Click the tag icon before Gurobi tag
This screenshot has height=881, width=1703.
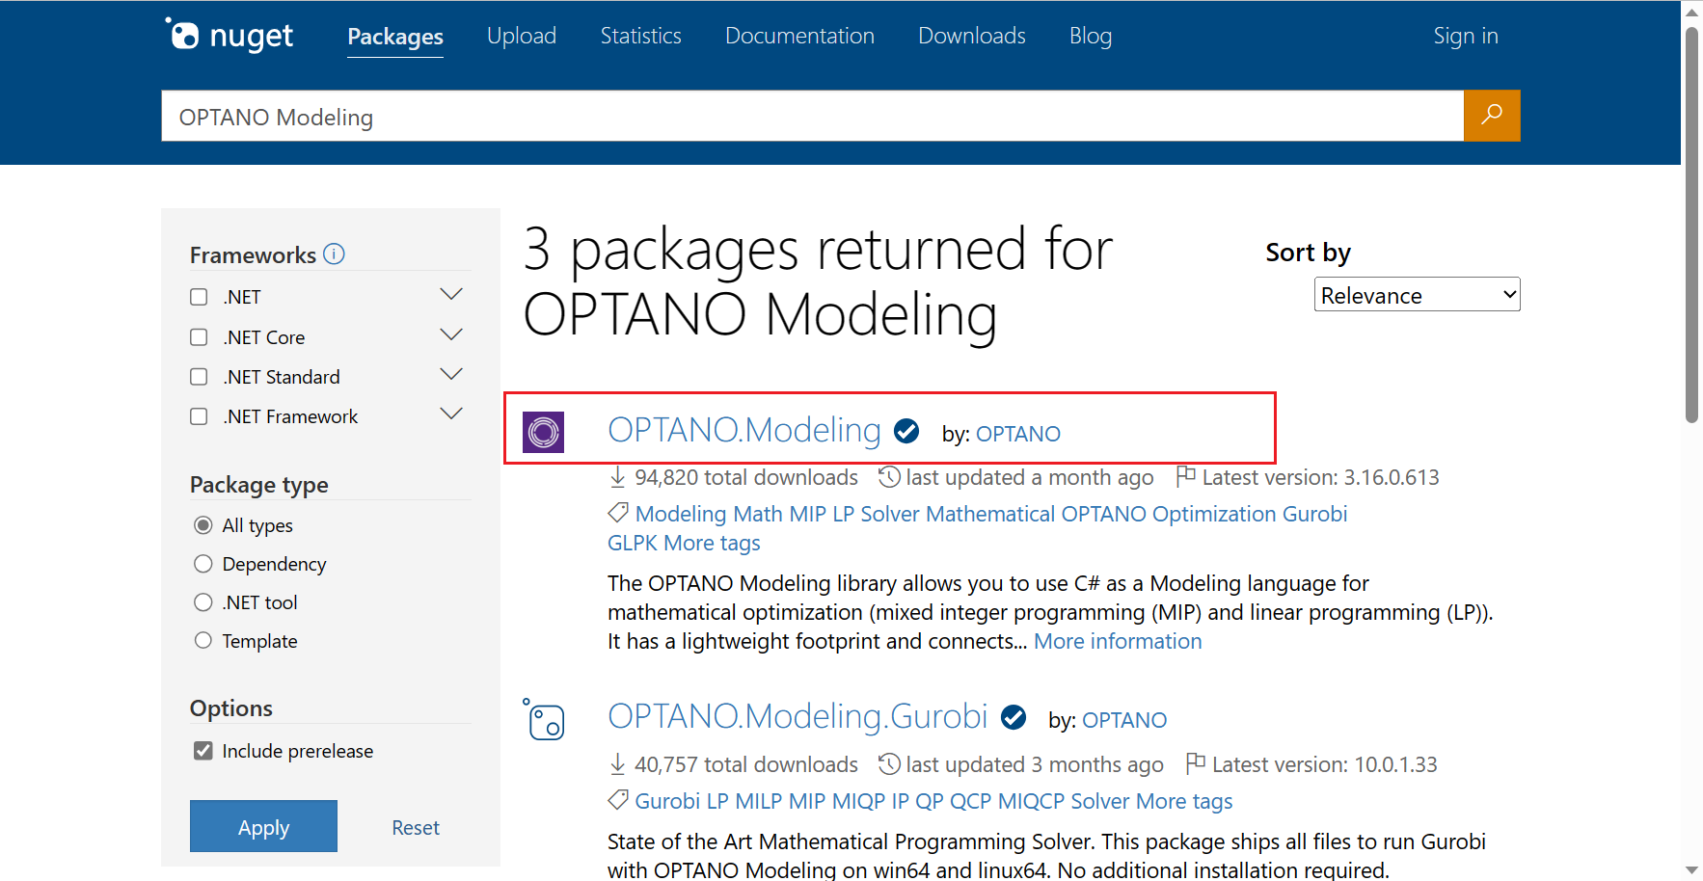(x=618, y=799)
